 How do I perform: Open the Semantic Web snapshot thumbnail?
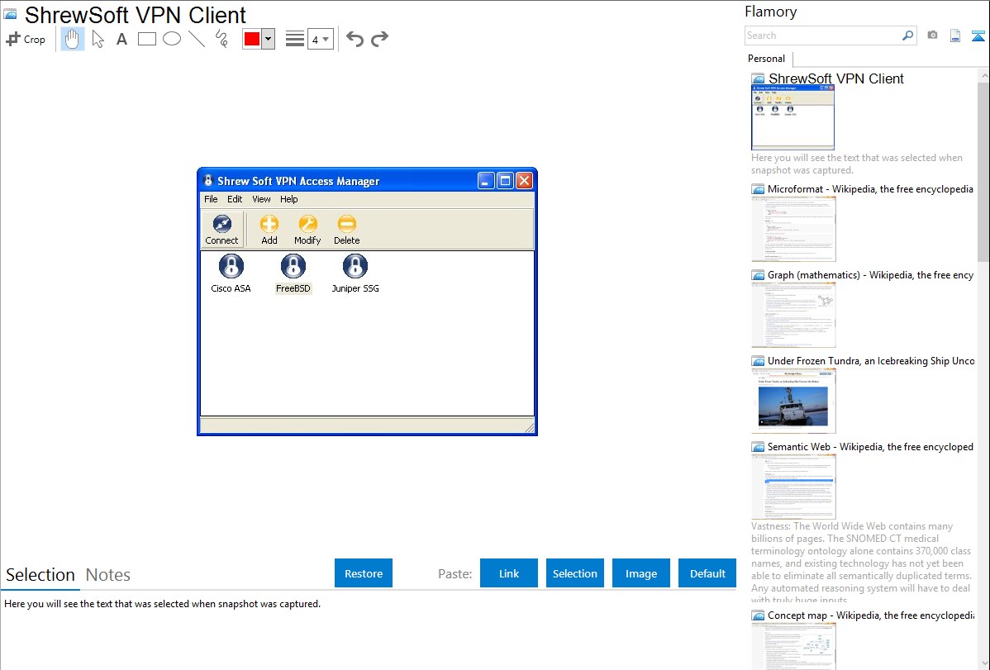(x=793, y=487)
